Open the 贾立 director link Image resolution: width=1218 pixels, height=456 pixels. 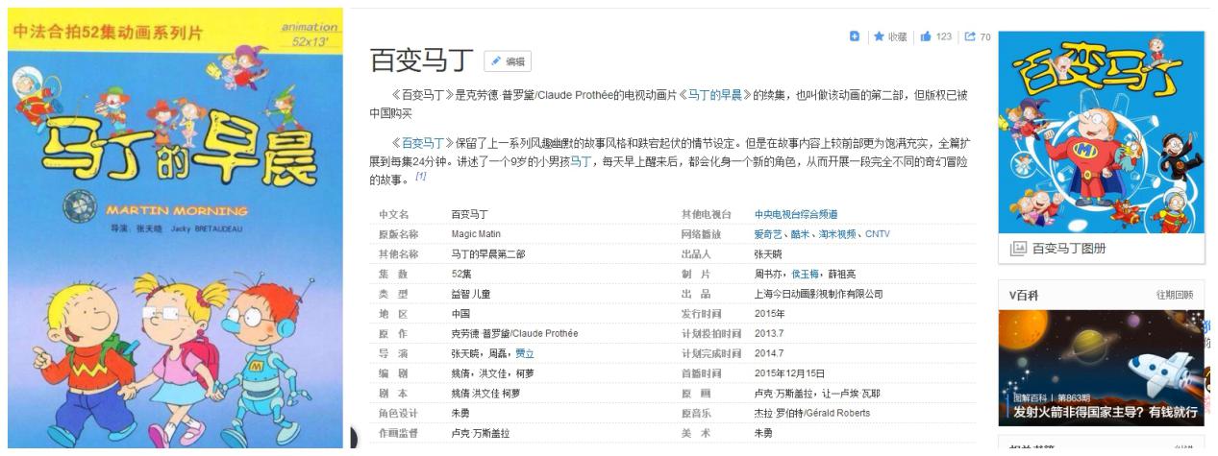click(x=525, y=353)
